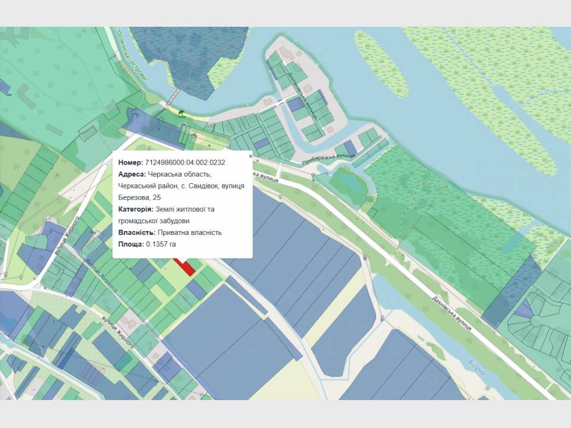Select the cadastral number 7124986000:04:002:0232
This screenshot has height=428, width=571.
(x=185, y=162)
